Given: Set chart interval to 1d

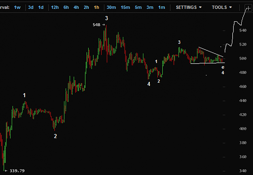Looking at the screenshot, I should click(41, 7).
